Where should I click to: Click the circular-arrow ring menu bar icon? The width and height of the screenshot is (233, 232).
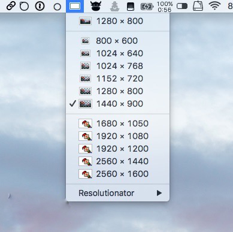point(24,7)
